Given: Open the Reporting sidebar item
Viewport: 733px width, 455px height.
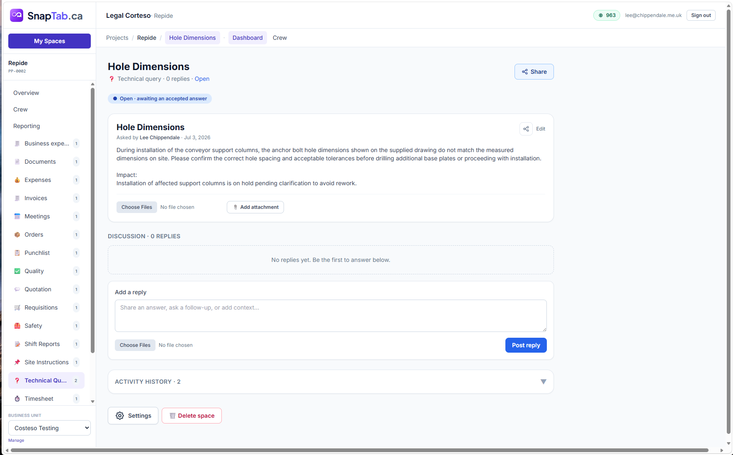Looking at the screenshot, I should 27,126.
